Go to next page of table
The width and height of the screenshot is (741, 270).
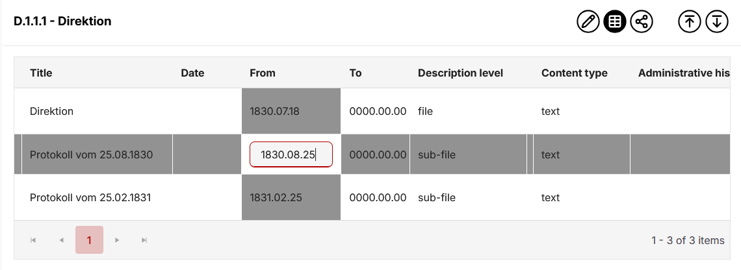[x=117, y=240]
